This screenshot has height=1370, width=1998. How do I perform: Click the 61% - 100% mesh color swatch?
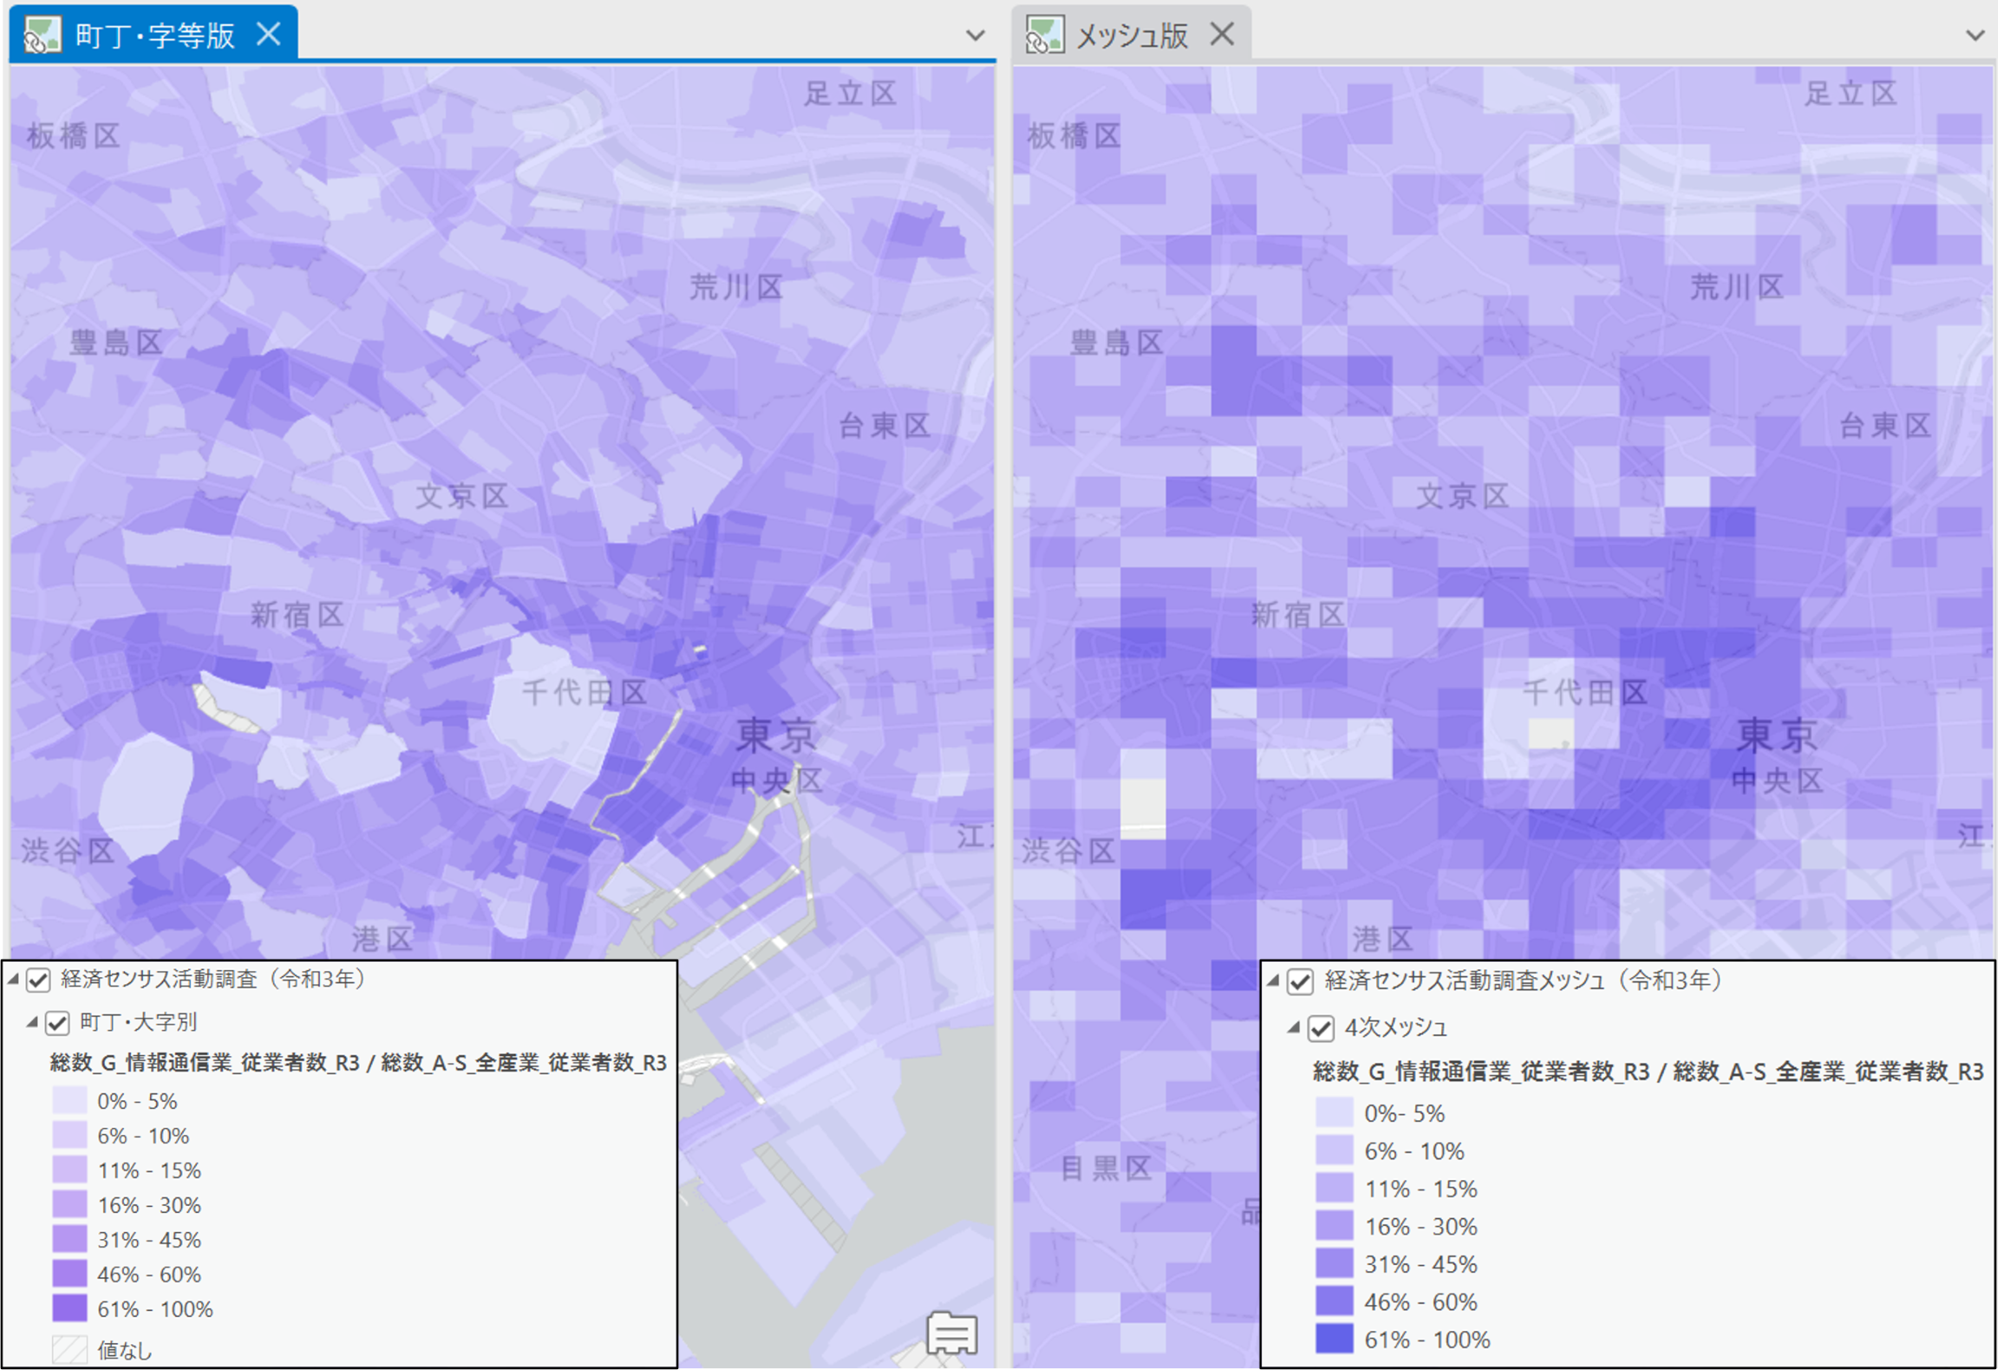[x=1333, y=1339]
